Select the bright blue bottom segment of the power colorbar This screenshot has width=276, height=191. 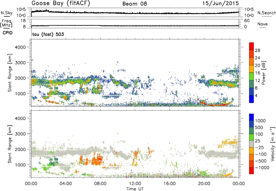(252, 99)
